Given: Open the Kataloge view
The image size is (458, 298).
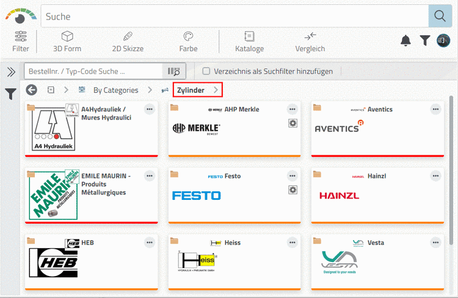Looking at the screenshot, I should click(x=249, y=41).
